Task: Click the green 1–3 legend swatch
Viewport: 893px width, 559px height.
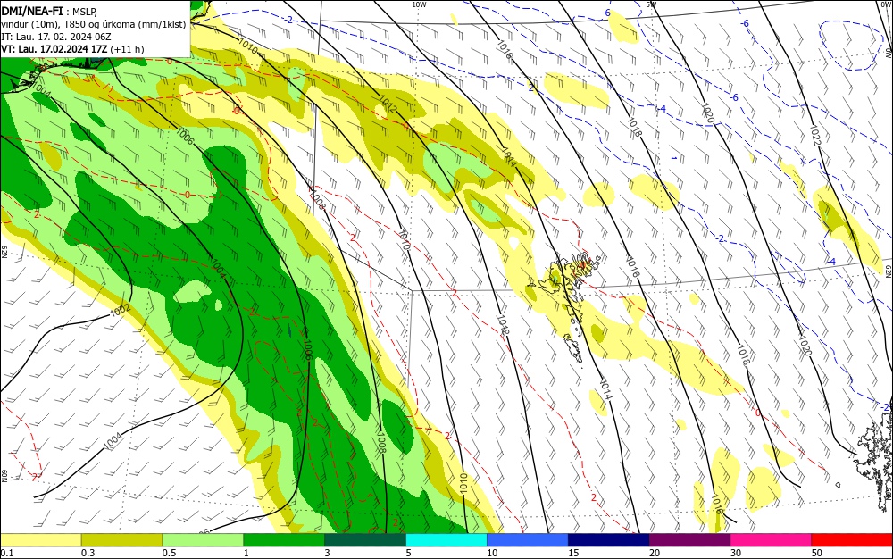Action: pyautogui.click(x=284, y=540)
